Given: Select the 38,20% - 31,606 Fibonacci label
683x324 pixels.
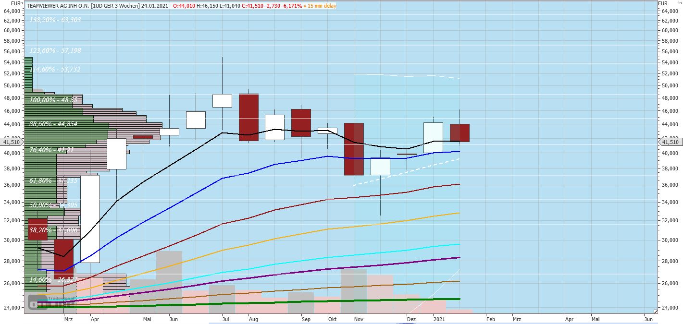Looking at the screenshot, I should 54,229.
